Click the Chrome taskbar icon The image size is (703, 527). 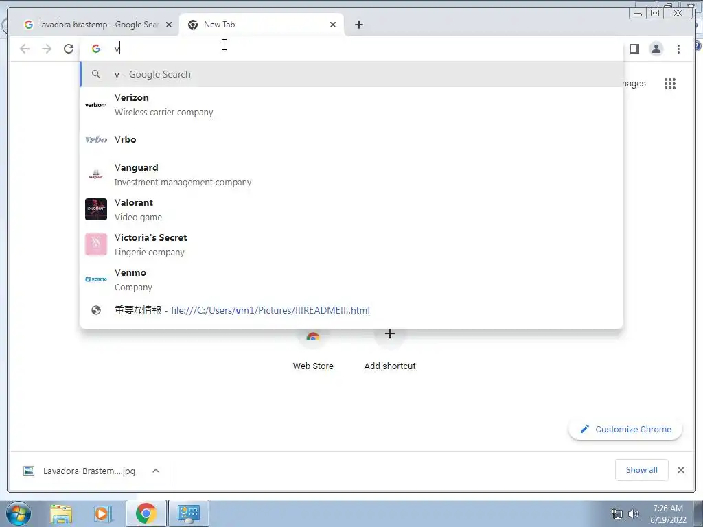click(146, 513)
